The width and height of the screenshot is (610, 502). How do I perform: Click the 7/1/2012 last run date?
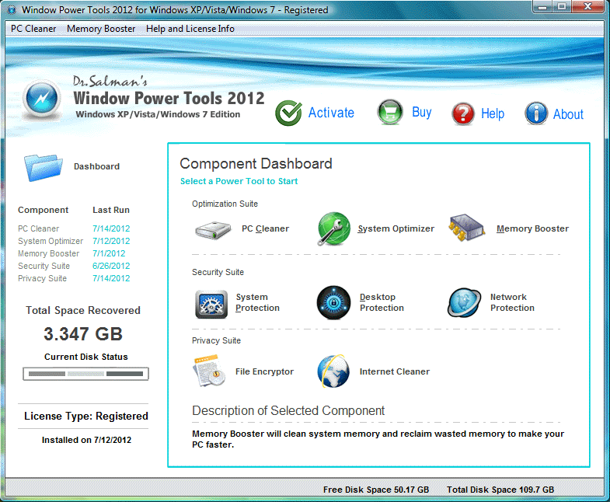pos(109,254)
